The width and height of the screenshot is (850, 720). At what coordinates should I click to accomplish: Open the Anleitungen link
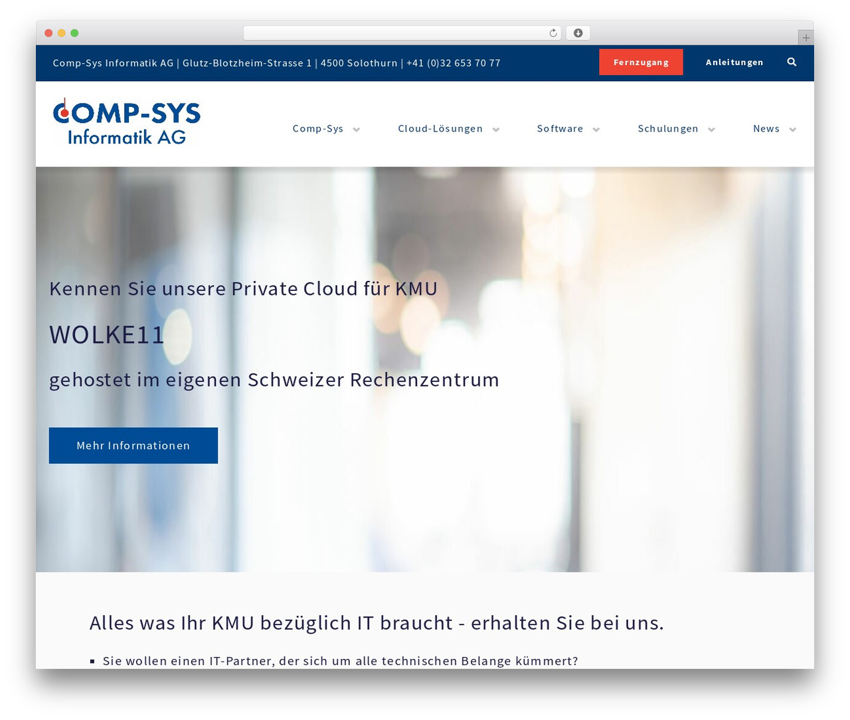734,62
